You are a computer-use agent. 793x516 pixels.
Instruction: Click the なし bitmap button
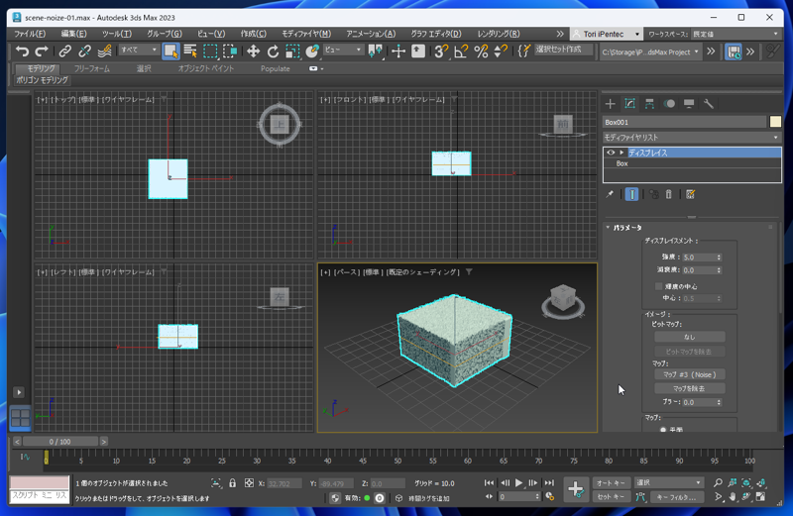pos(689,337)
